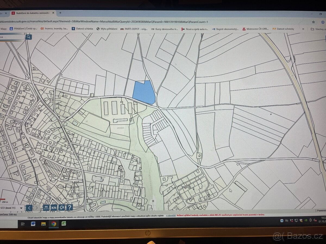The height and width of the screenshot is (244, 326).
Task: Collapse the map toolbar with the left arrow
Action: 29,208
